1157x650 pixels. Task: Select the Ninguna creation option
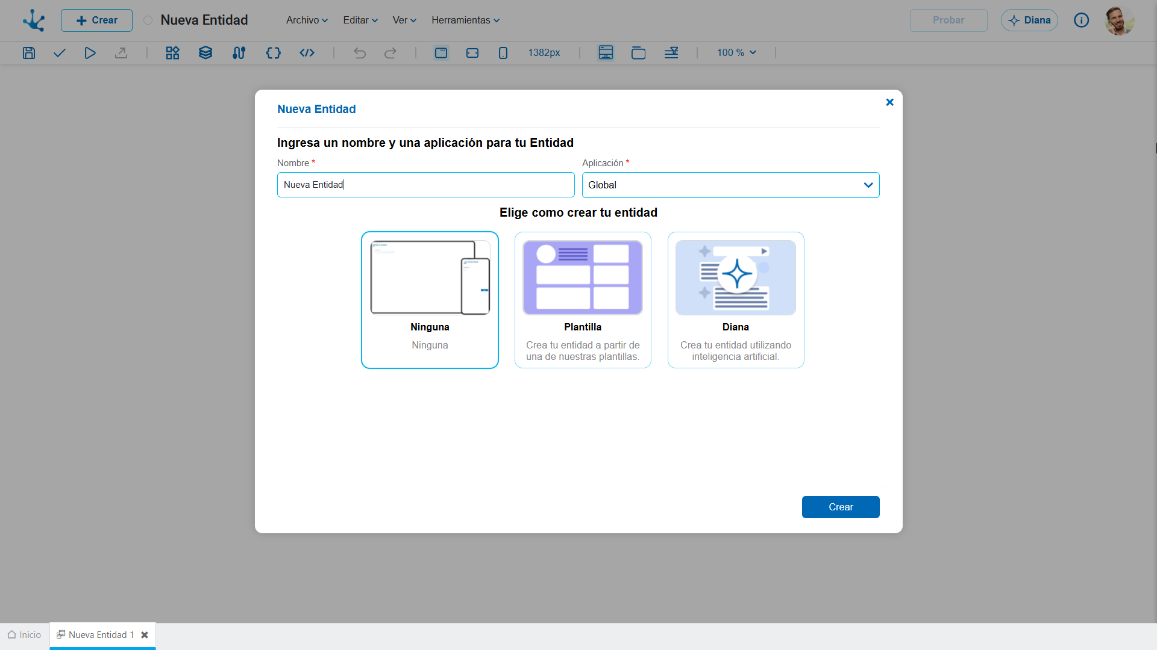[x=430, y=300]
